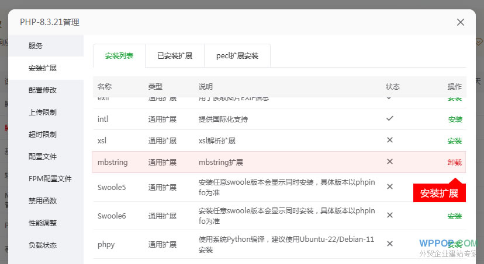
Task: Click the 类型 column header
Action: tap(155, 86)
